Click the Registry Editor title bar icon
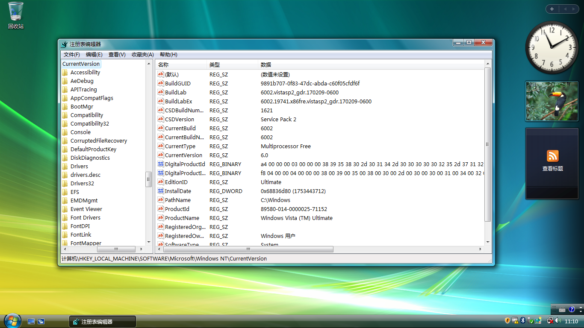The height and width of the screenshot is (328, 584). coord(64,44)
